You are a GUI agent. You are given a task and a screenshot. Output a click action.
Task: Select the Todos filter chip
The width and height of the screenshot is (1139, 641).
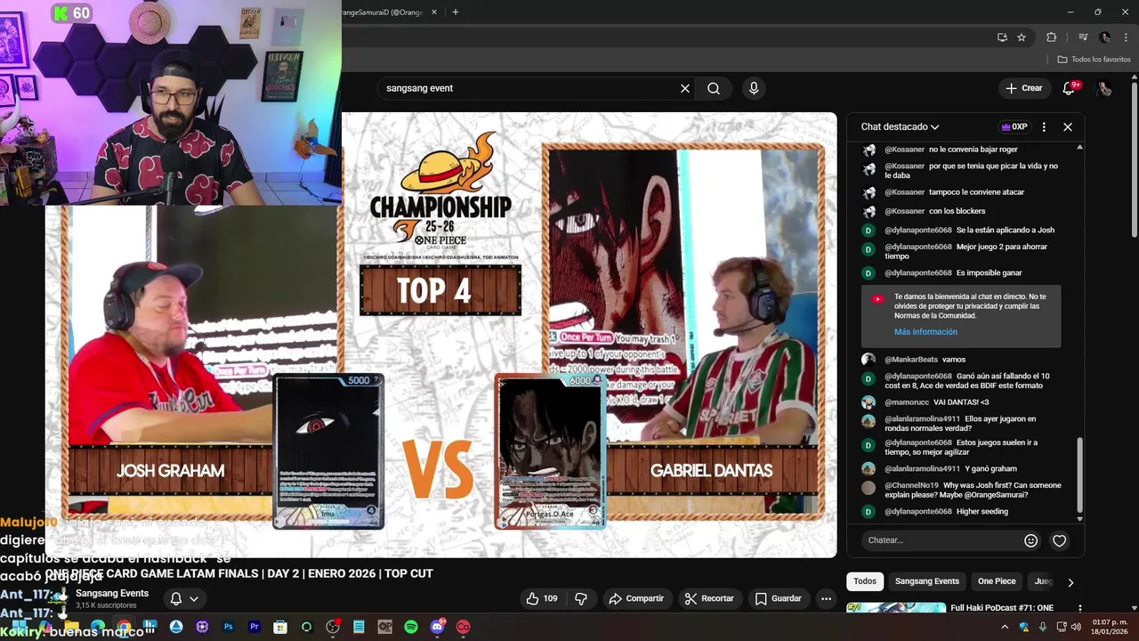click(865, 581)
